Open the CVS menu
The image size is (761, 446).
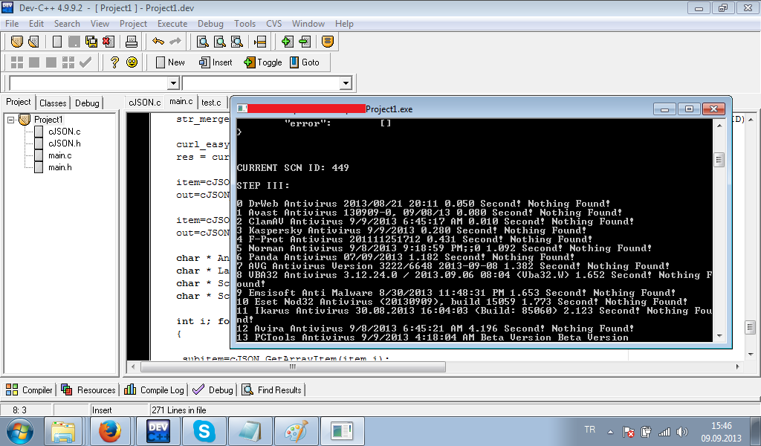click(273, 24)
